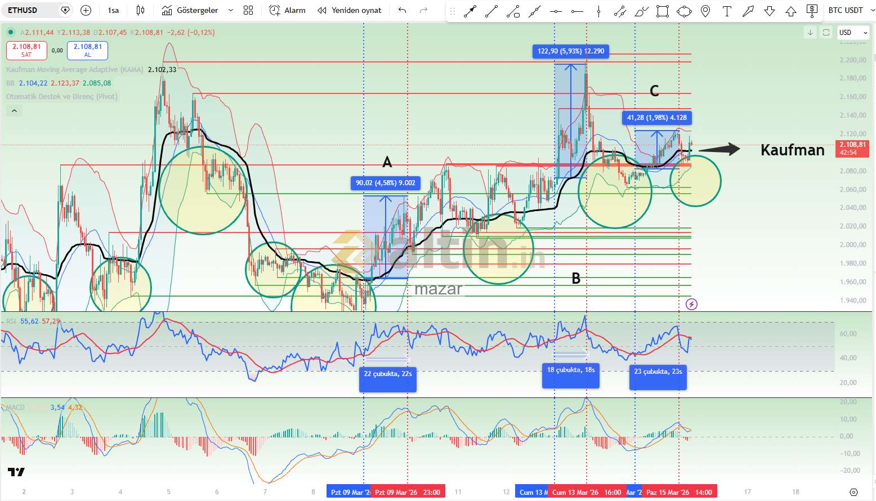
Task: Click the red SAT sell button
Action: point(26,50)
